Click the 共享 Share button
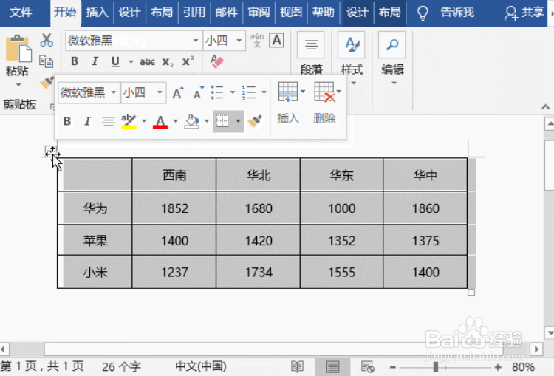This screenshot has height=376, width=554. pyautogui.click(x=524, y=13)
